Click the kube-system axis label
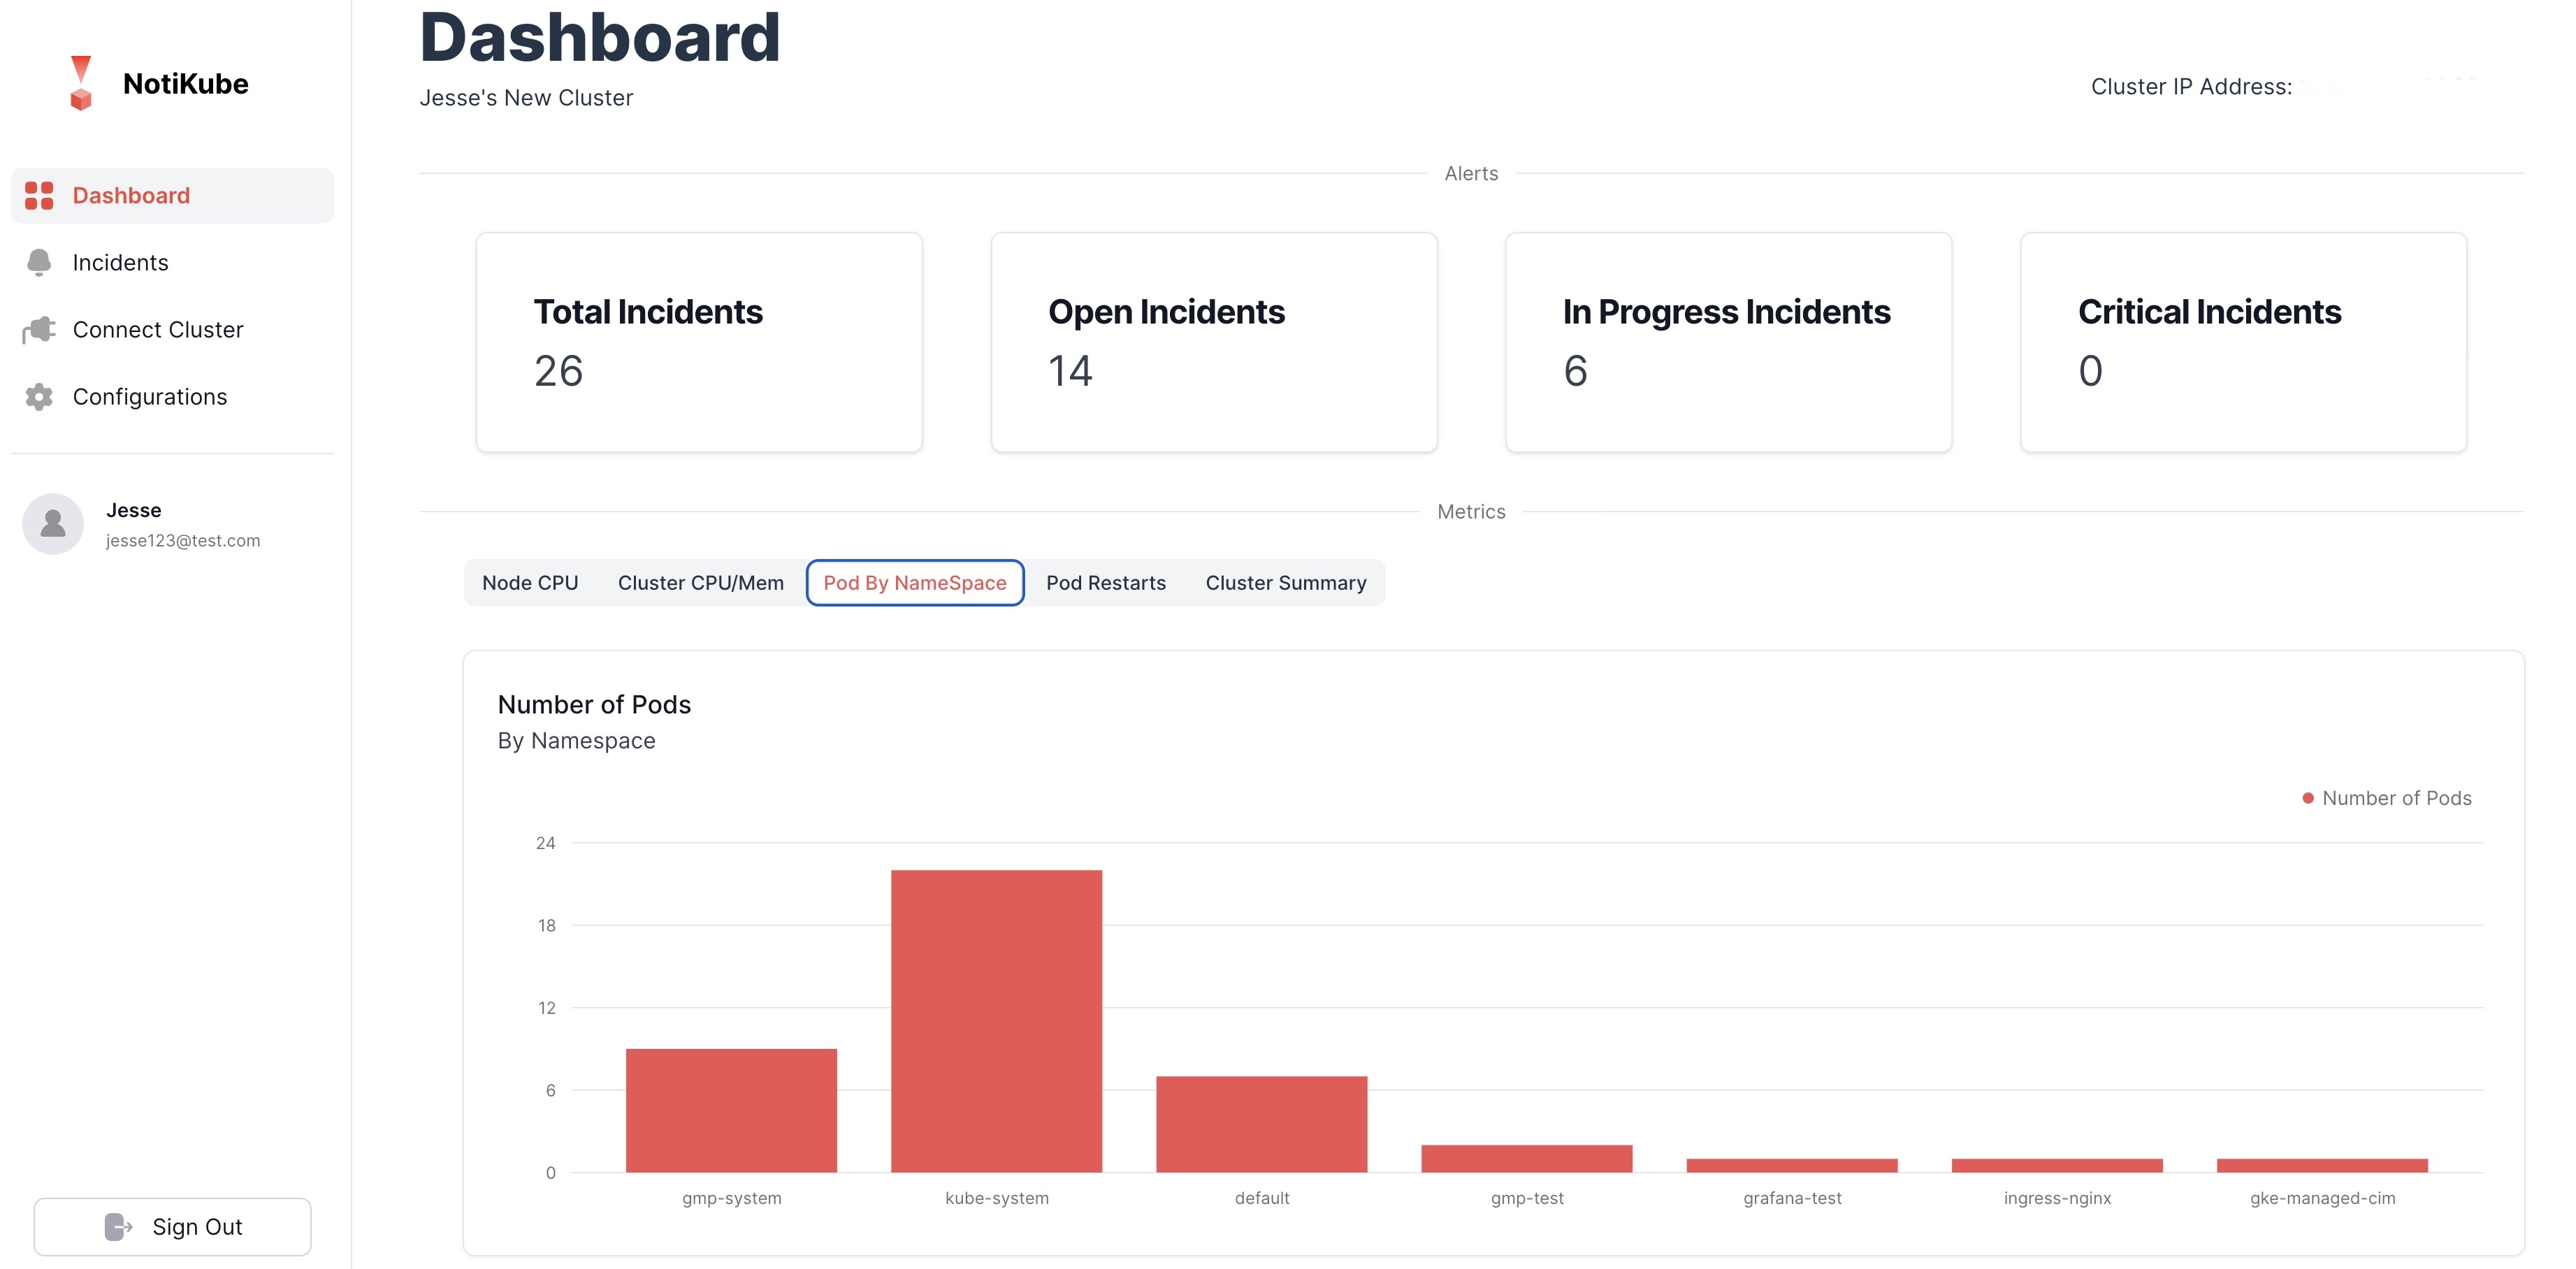This screenshot has height=1269, width=2576. click(x=997, y=1198)
